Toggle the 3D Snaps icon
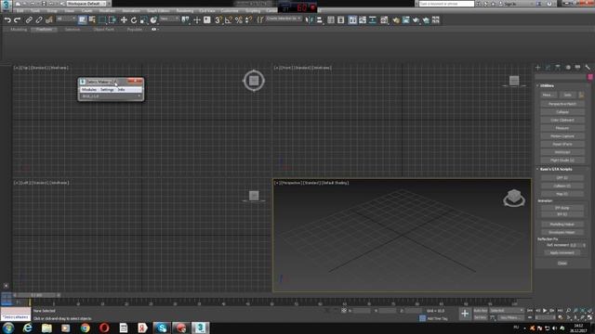Viewport: 595px width, 334px height. pos(218,20)
